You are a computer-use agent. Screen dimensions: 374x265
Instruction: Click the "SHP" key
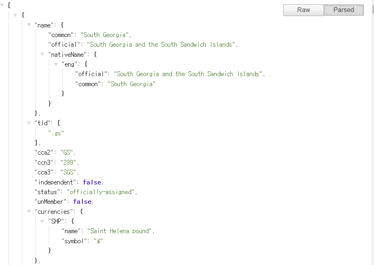pos(56,222)
